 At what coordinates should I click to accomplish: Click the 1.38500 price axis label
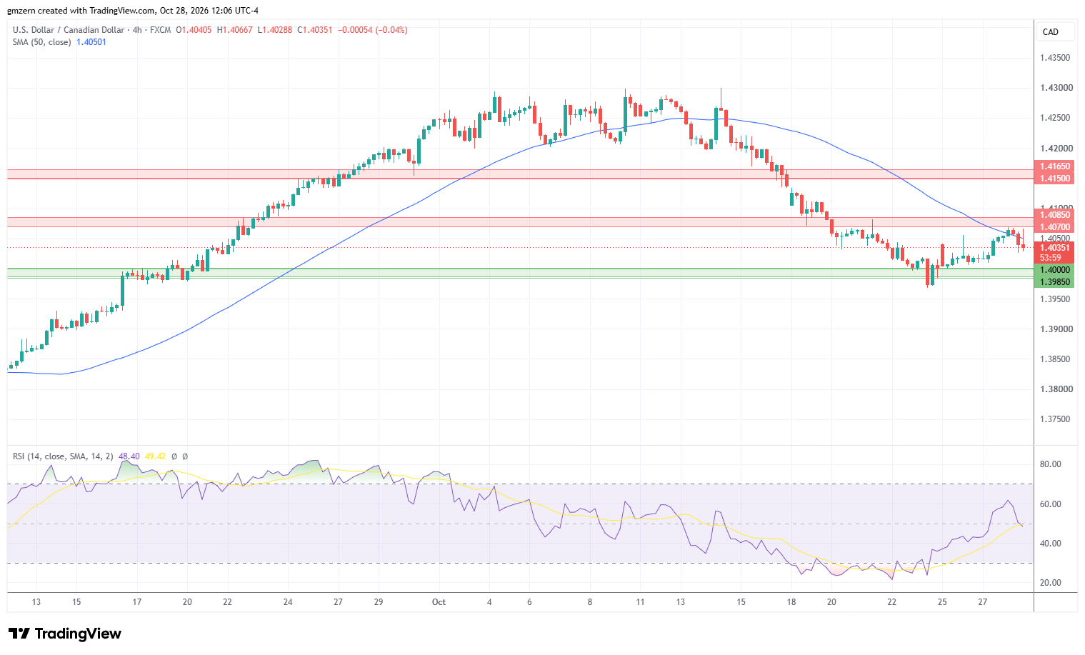coord(1055,359)
